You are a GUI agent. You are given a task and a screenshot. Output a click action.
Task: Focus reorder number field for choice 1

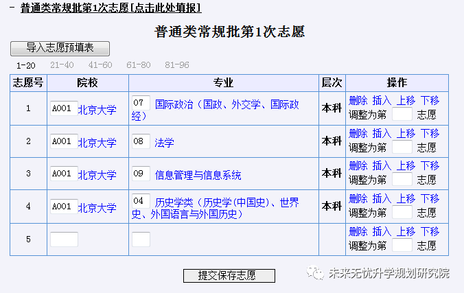tap(402, 114)
